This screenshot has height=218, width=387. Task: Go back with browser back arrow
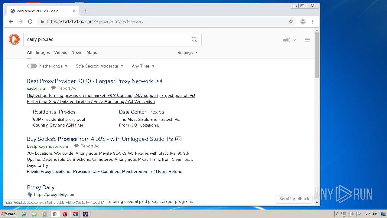tap(11, 21)
